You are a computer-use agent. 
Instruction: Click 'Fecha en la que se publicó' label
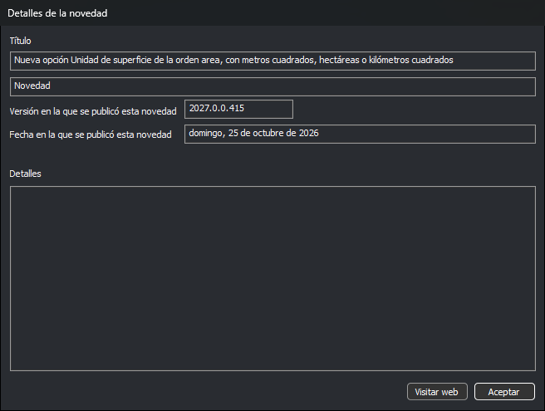(91, 135)
